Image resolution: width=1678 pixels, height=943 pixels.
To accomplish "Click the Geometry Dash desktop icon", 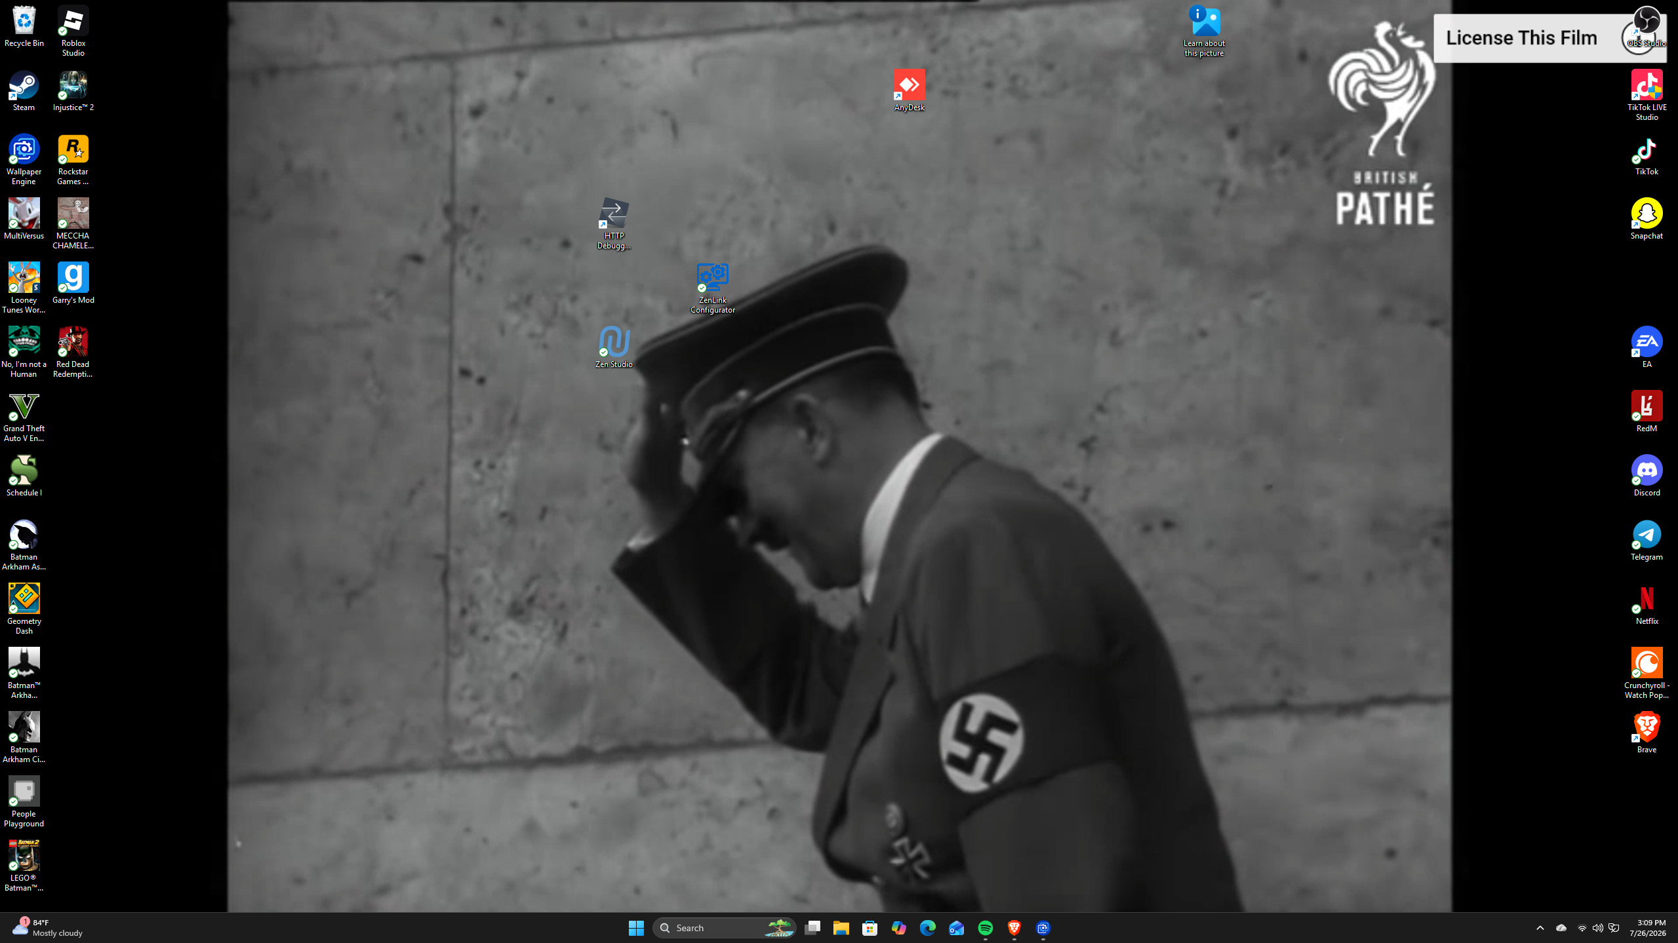I will tap(24, 609).
